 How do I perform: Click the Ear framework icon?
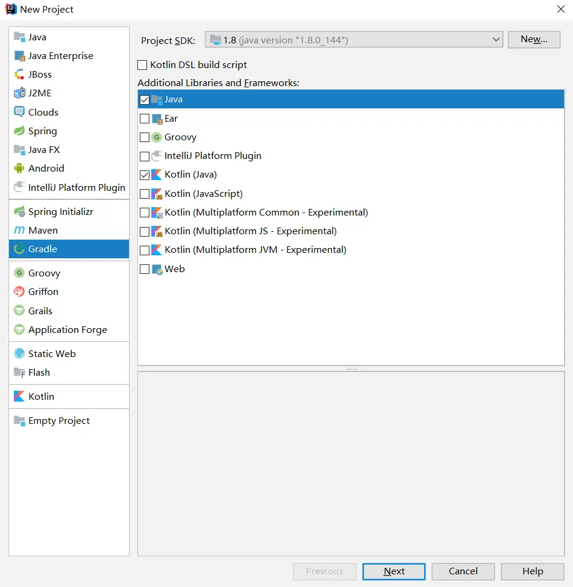coord(157,119)
